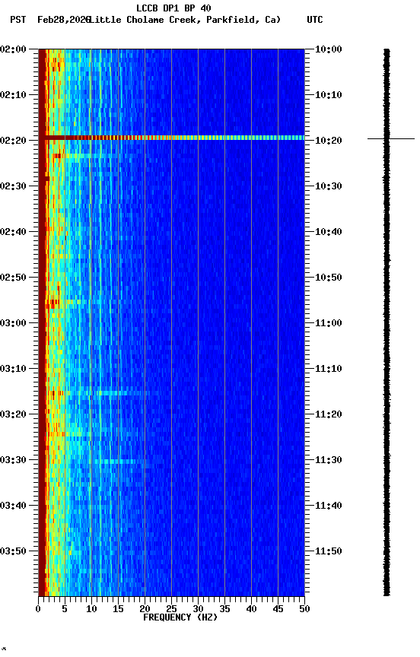The height and width of the screenshot is (657, 420).
Task: Click the seismogram spike at 10:20 UTC
Action: (x=391, y=138)
